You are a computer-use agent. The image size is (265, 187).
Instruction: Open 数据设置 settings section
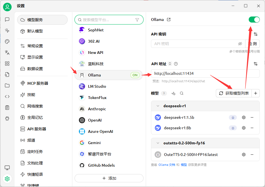pyautogui.click(x=43, y=69)
